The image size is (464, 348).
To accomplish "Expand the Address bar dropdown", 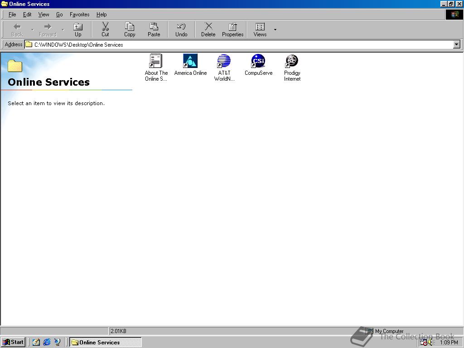I will [457, 45].
